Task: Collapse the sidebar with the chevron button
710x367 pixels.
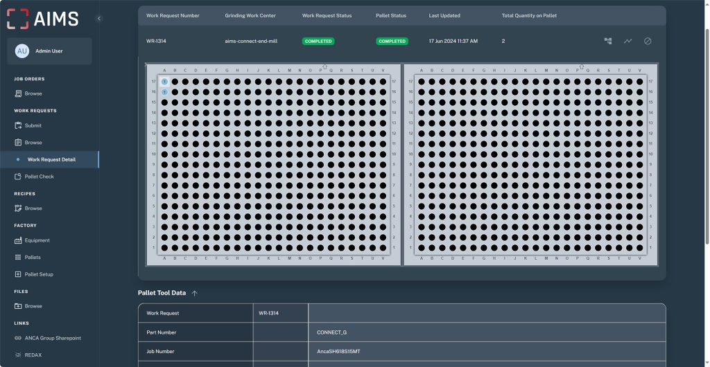Action: [x=99, y=19]
